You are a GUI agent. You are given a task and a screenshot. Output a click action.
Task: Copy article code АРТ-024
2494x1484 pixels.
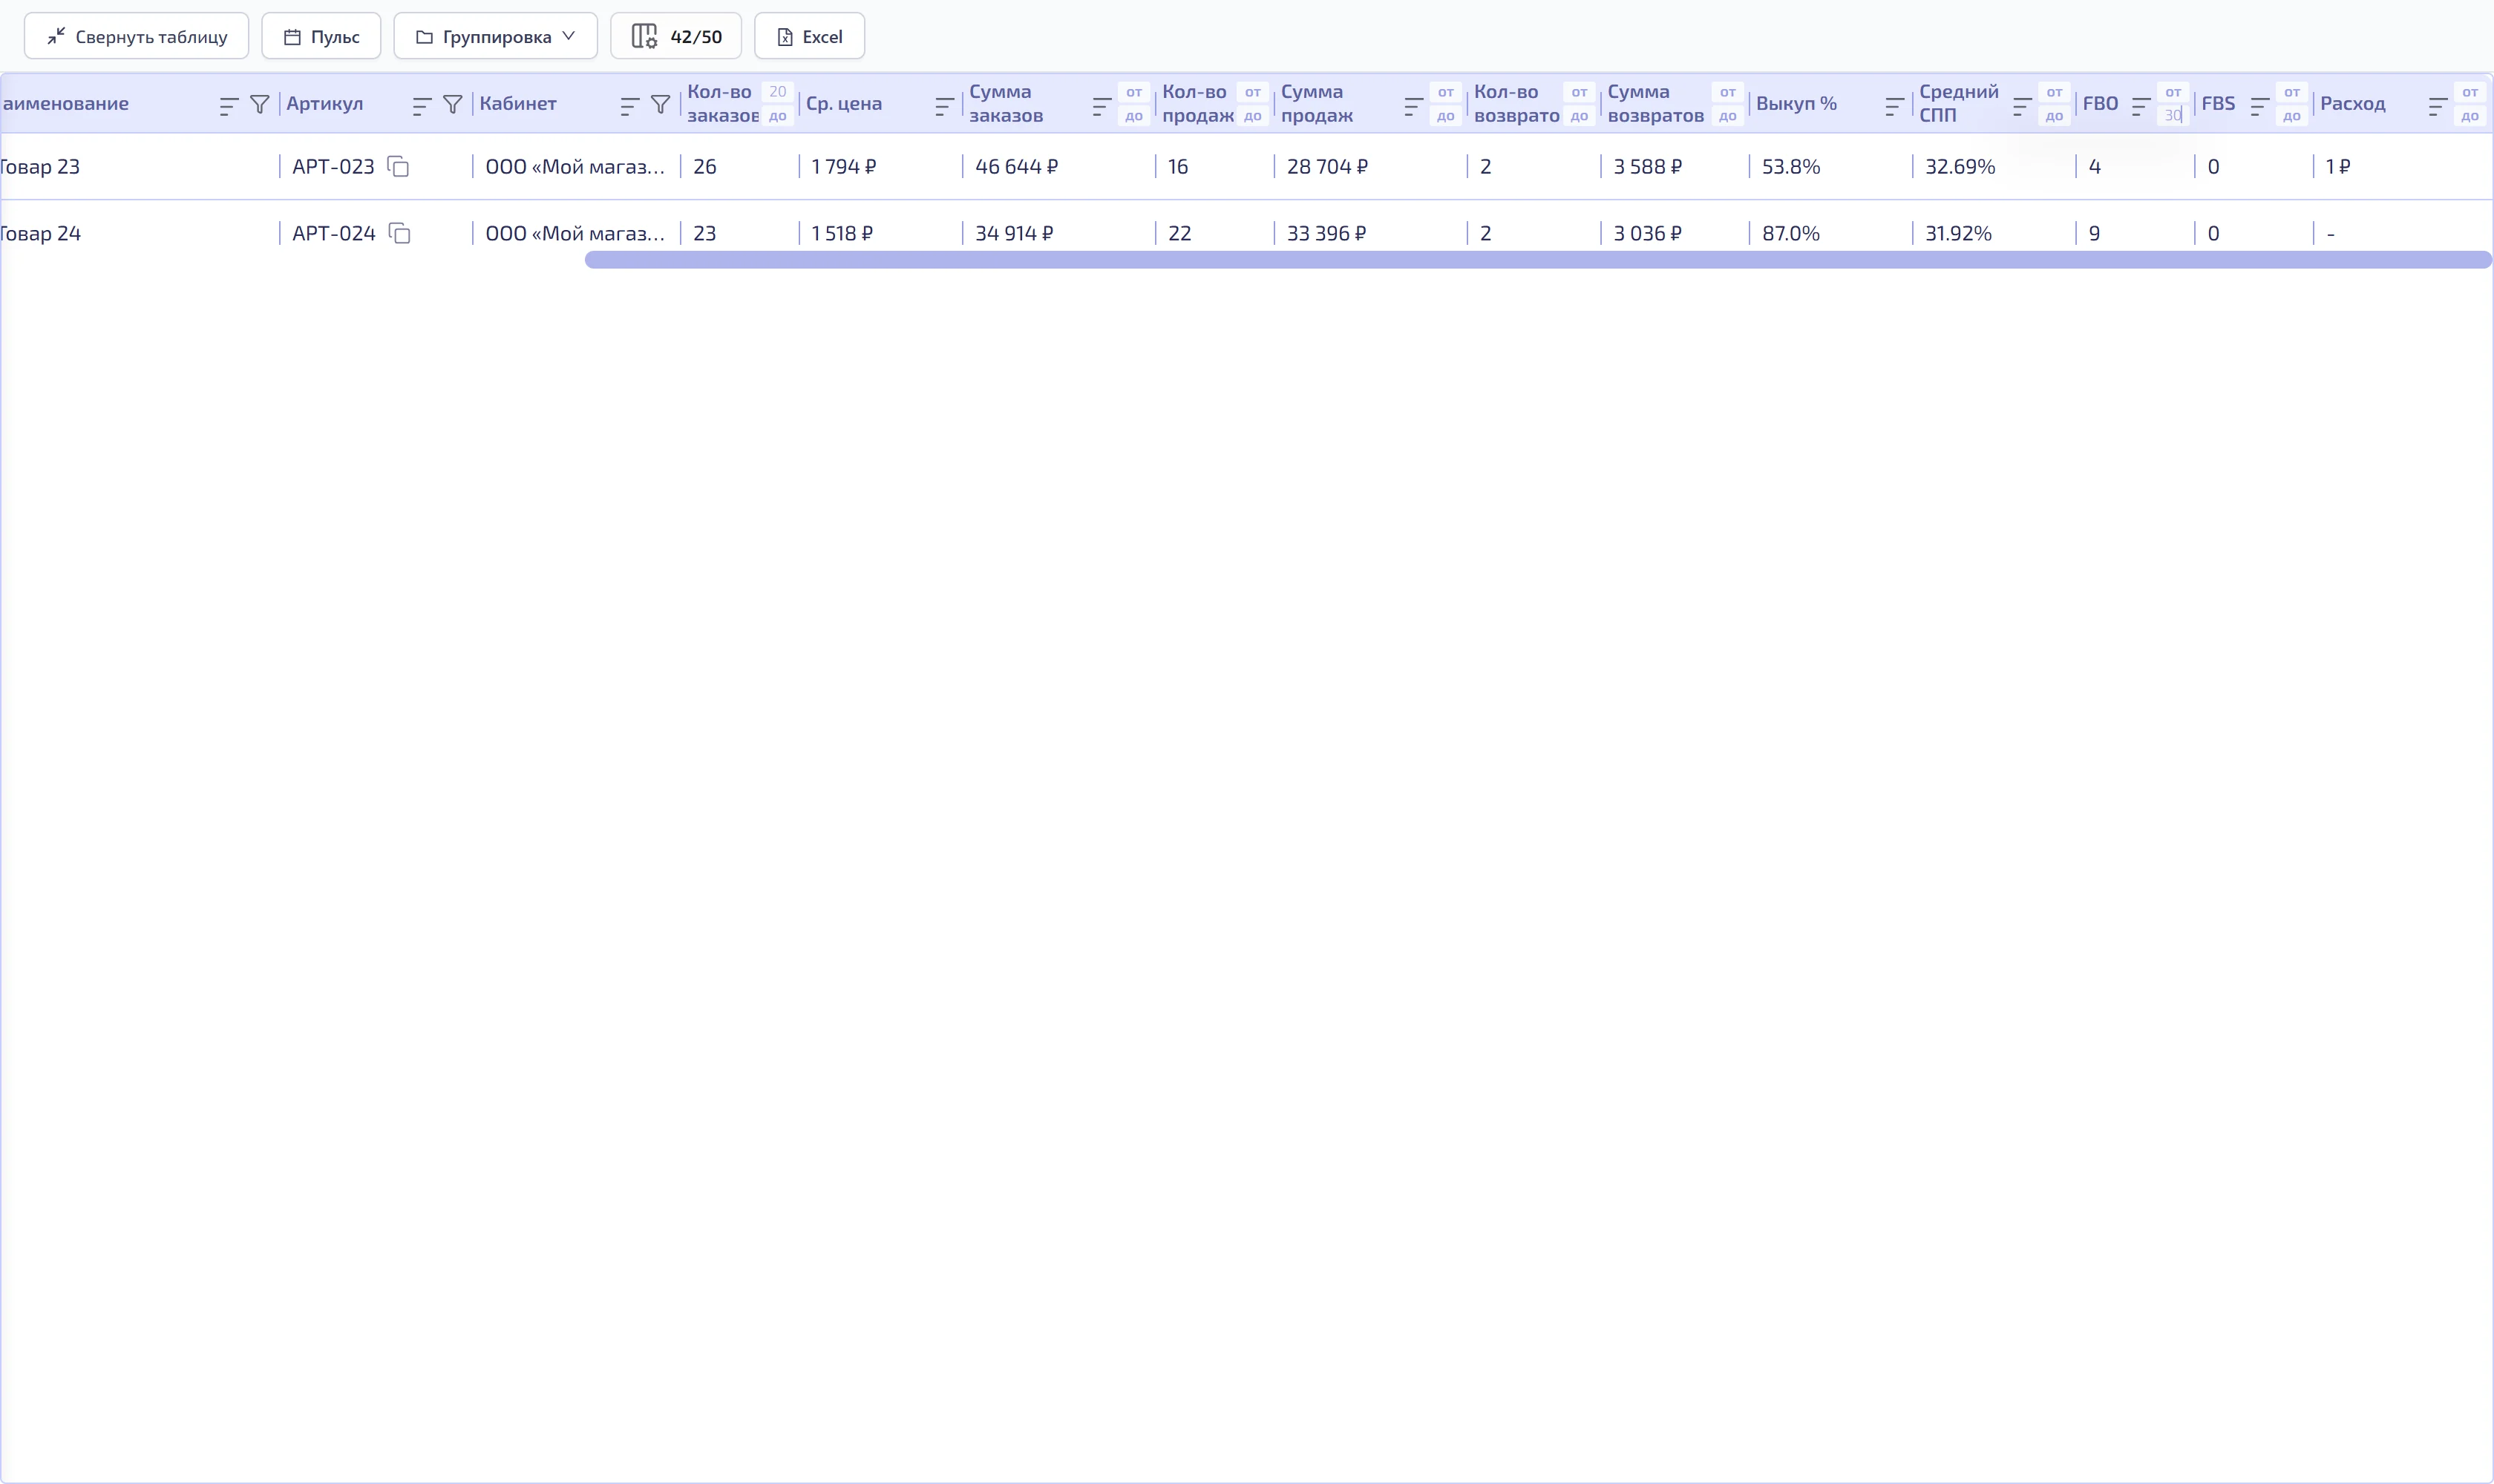coord(399,233)
